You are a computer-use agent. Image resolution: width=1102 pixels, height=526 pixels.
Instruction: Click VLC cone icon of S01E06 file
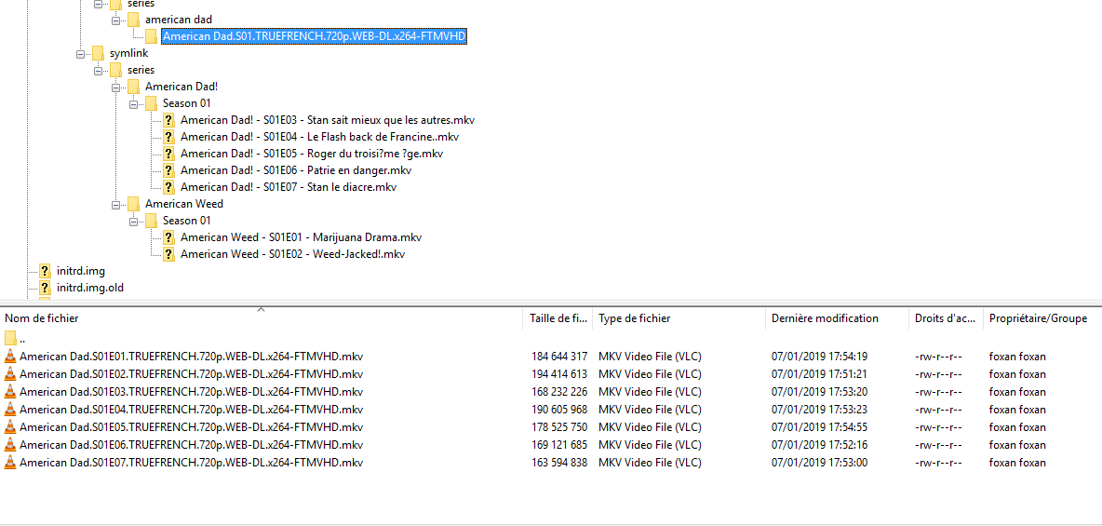click(10, 444)
